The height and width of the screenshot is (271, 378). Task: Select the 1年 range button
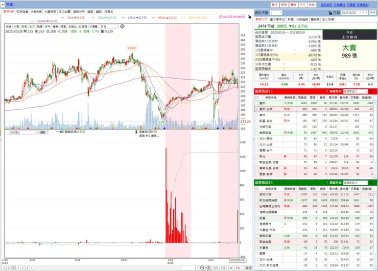coord(230,268)
